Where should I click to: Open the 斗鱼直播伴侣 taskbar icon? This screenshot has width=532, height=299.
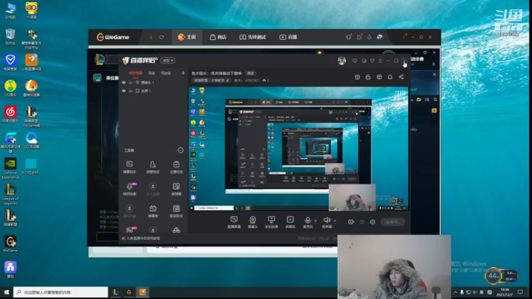click(x=142, y=292)
